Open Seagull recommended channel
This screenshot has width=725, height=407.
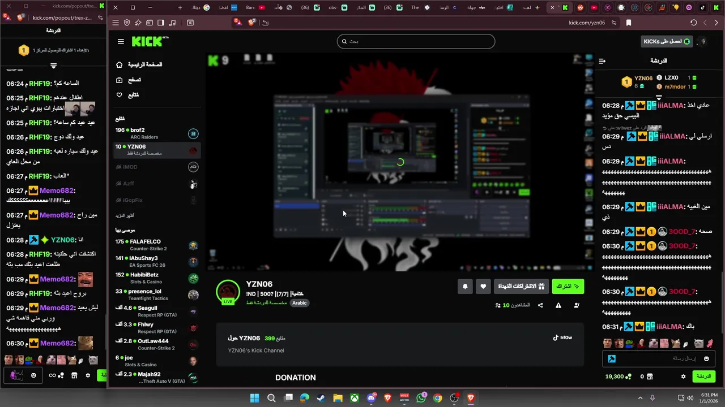(x=156, y=311)
